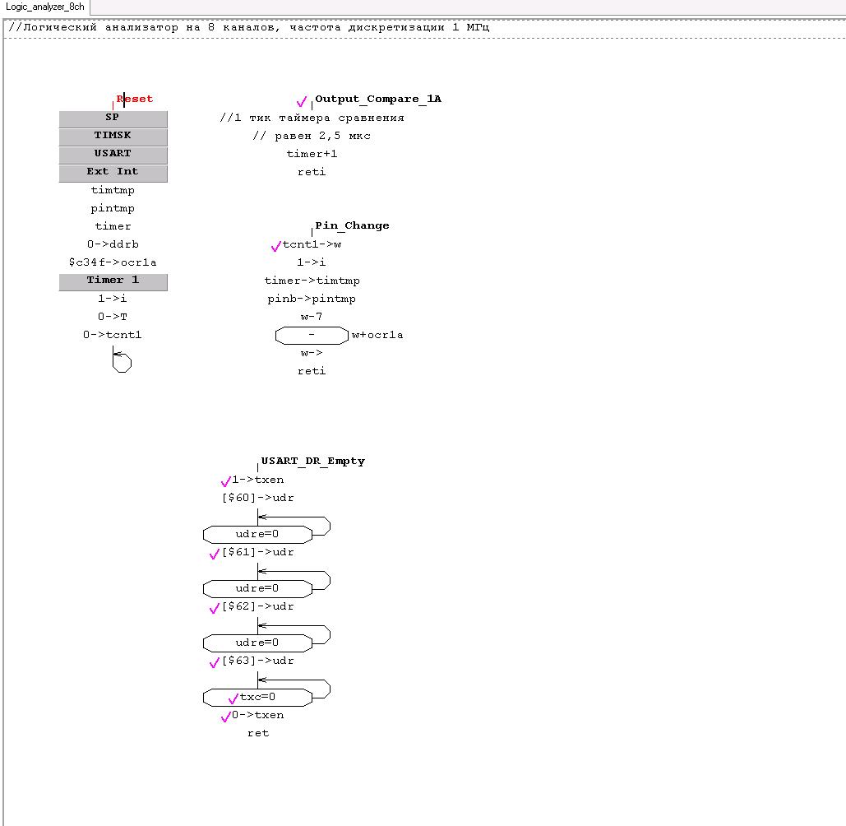Select the Pin_Change interrupt label
Screen dimensions: 846x826
(x=352, y=225)
